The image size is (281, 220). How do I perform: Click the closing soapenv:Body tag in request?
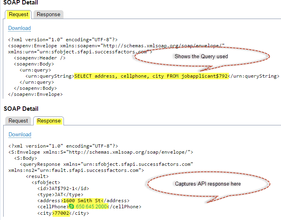pyautogui.click(x=35, y=88)
